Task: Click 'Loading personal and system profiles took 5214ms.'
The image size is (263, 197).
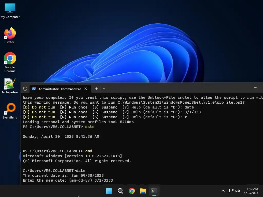Action: (x=79, y=122)
